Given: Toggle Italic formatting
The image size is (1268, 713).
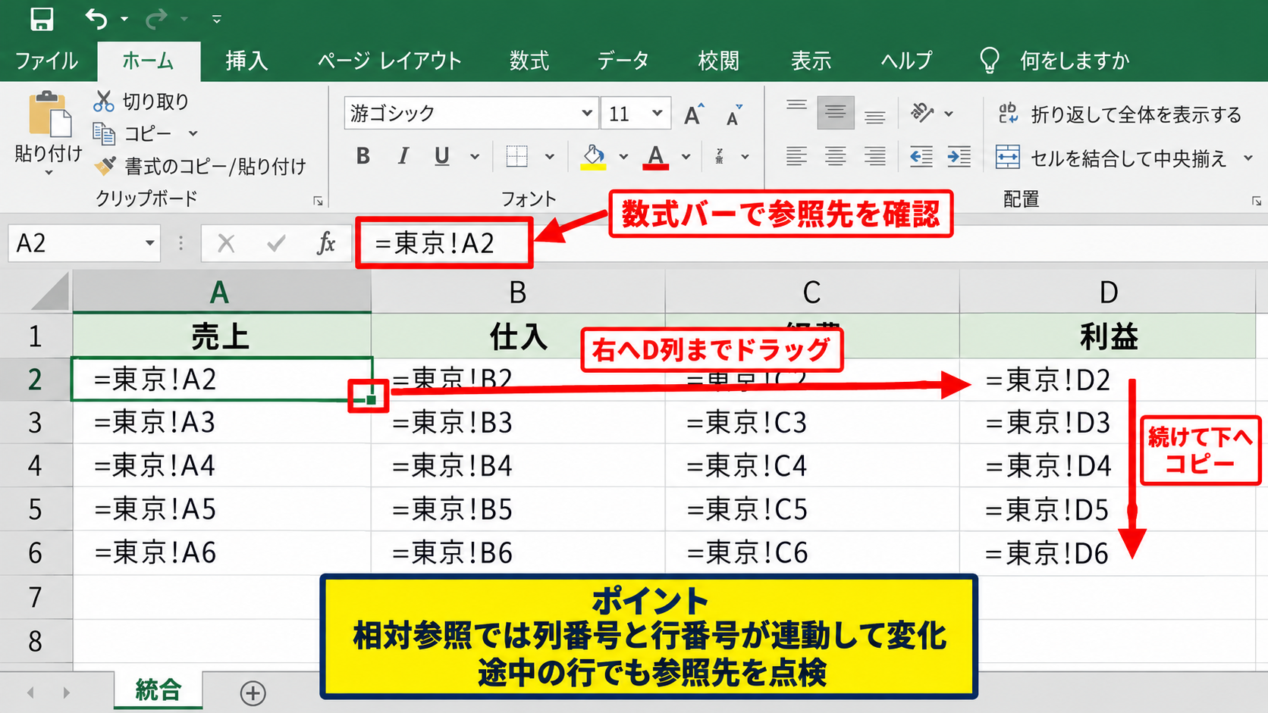Looking at the screenshot, I should click(x=403, y=156).
